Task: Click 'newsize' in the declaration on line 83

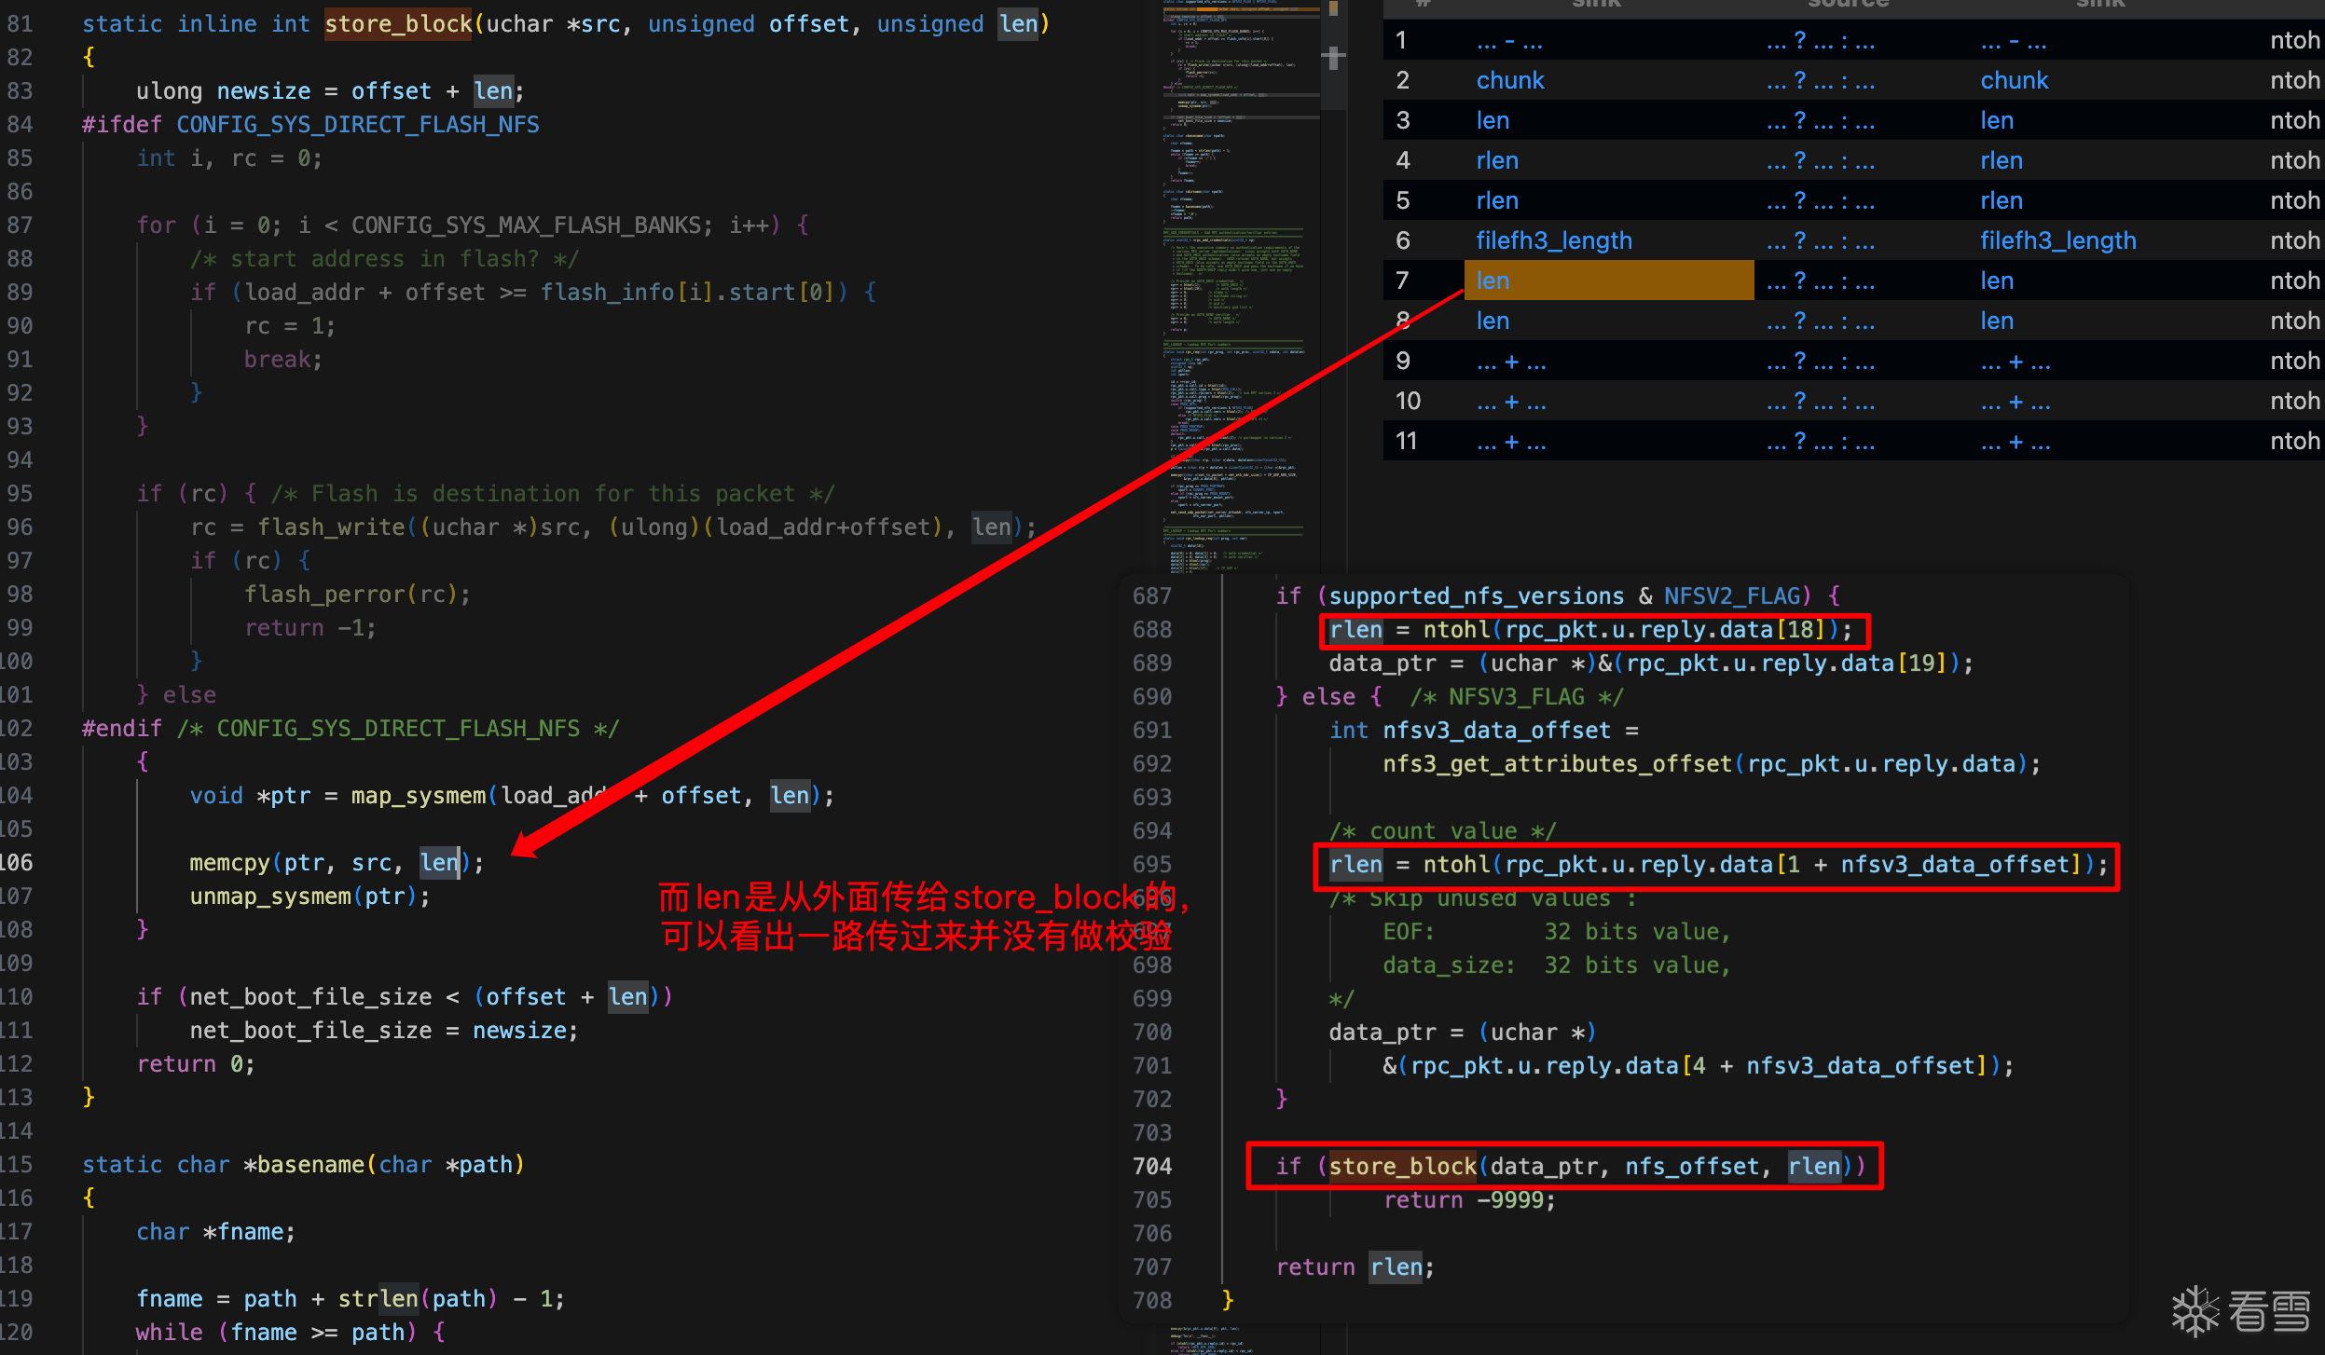Action: (264, 91)
